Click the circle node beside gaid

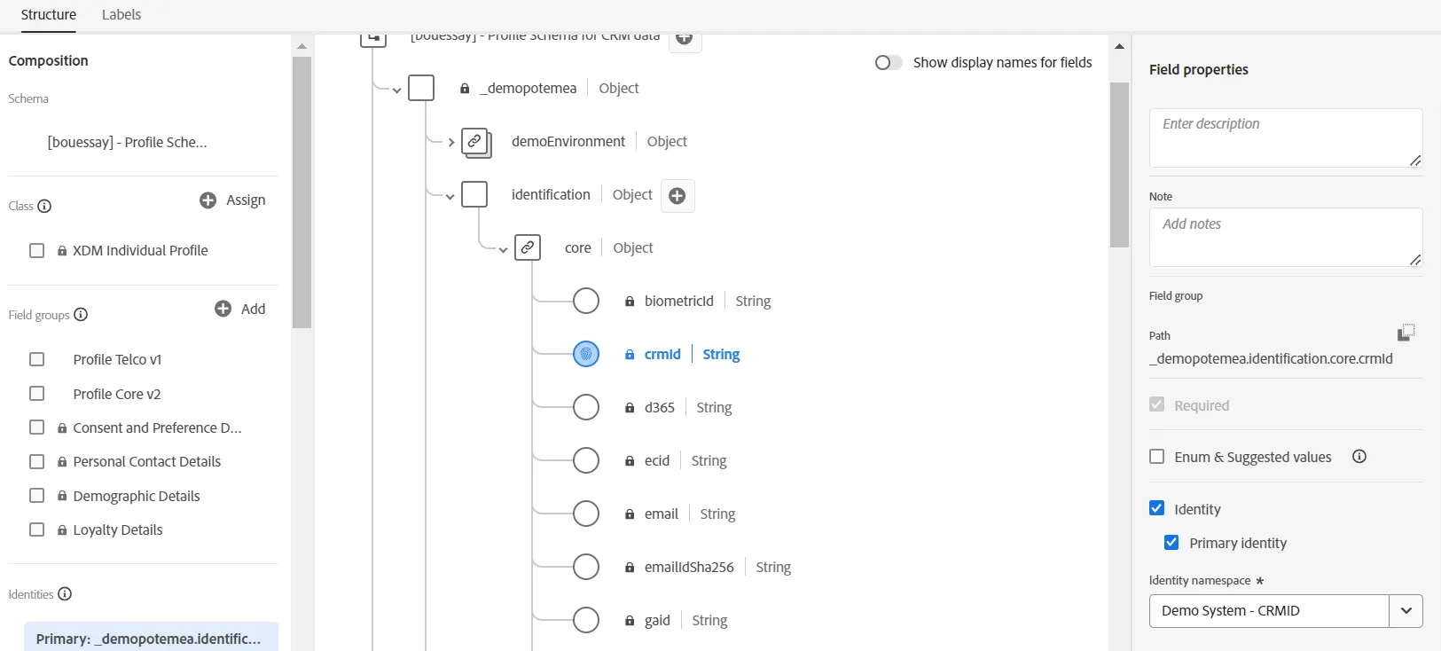[586, 620]
